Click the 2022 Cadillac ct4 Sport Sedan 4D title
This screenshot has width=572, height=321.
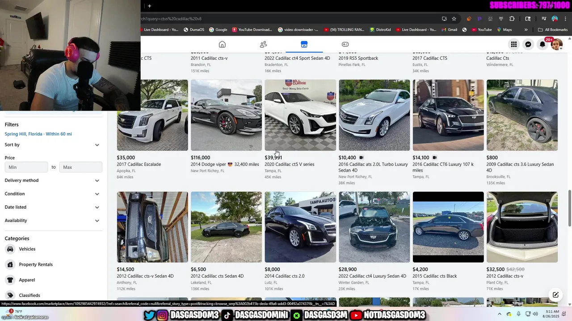click(x=297, y=58)
